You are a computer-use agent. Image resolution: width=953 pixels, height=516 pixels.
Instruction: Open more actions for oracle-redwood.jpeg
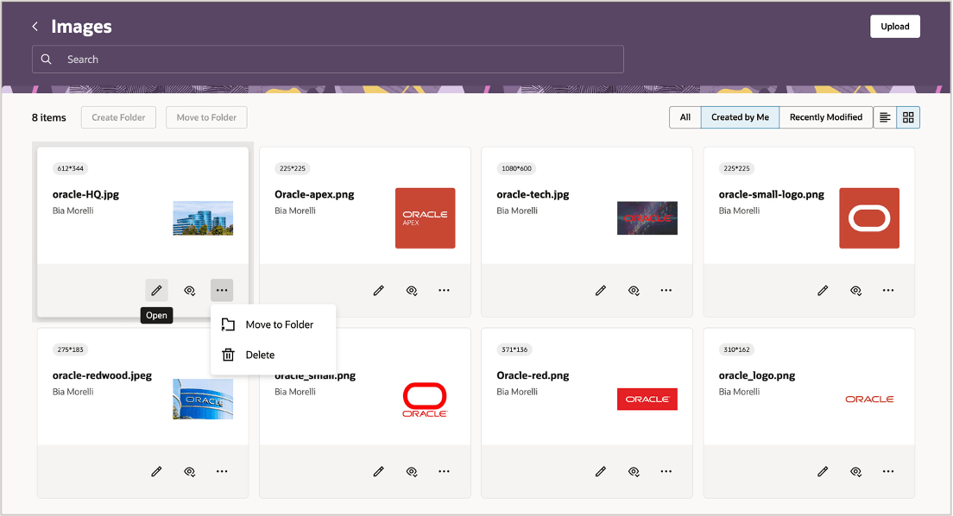click(222, 472)
